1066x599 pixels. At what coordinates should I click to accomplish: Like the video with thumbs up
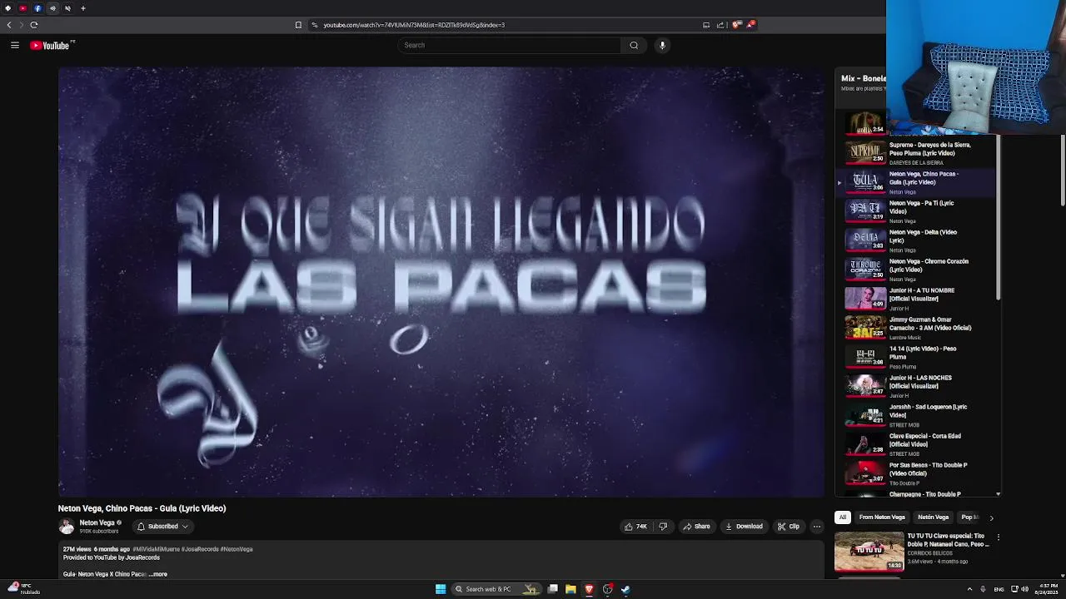(636, 527)
